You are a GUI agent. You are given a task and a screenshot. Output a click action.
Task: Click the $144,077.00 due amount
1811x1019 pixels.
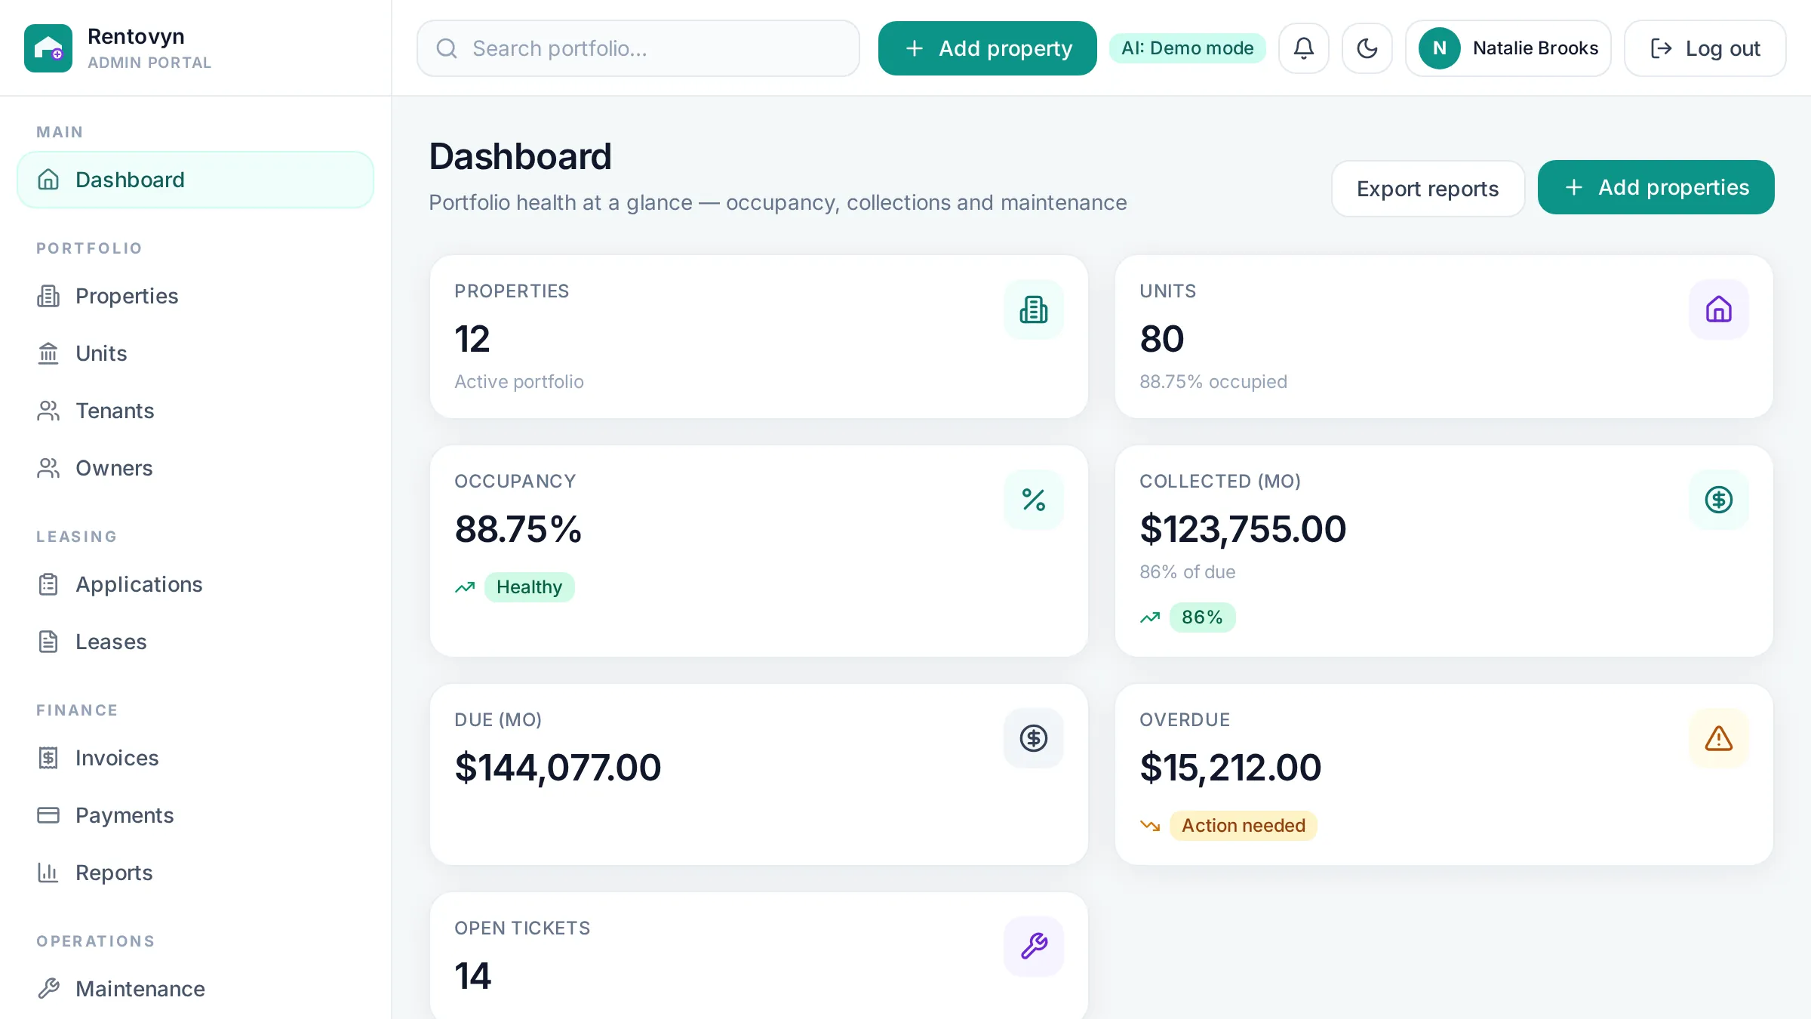(x=558, y=768)
